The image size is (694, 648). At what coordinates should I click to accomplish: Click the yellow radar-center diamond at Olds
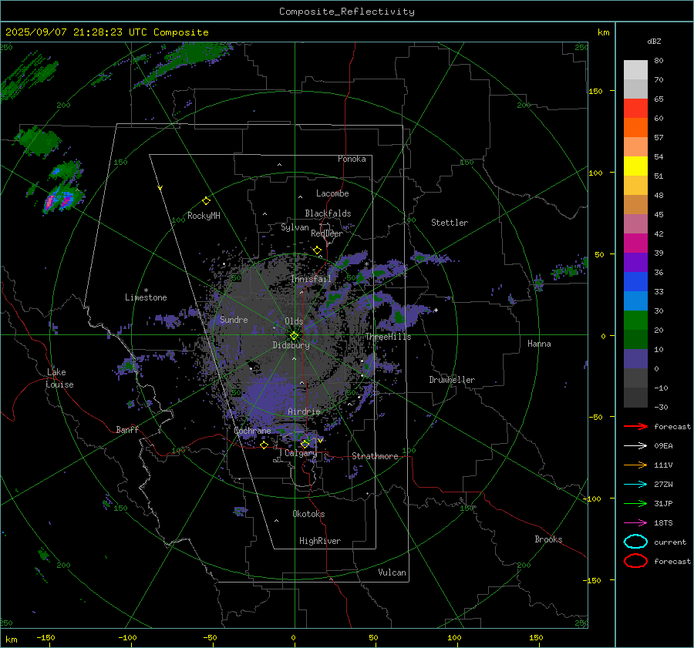(x=295, y=336)
